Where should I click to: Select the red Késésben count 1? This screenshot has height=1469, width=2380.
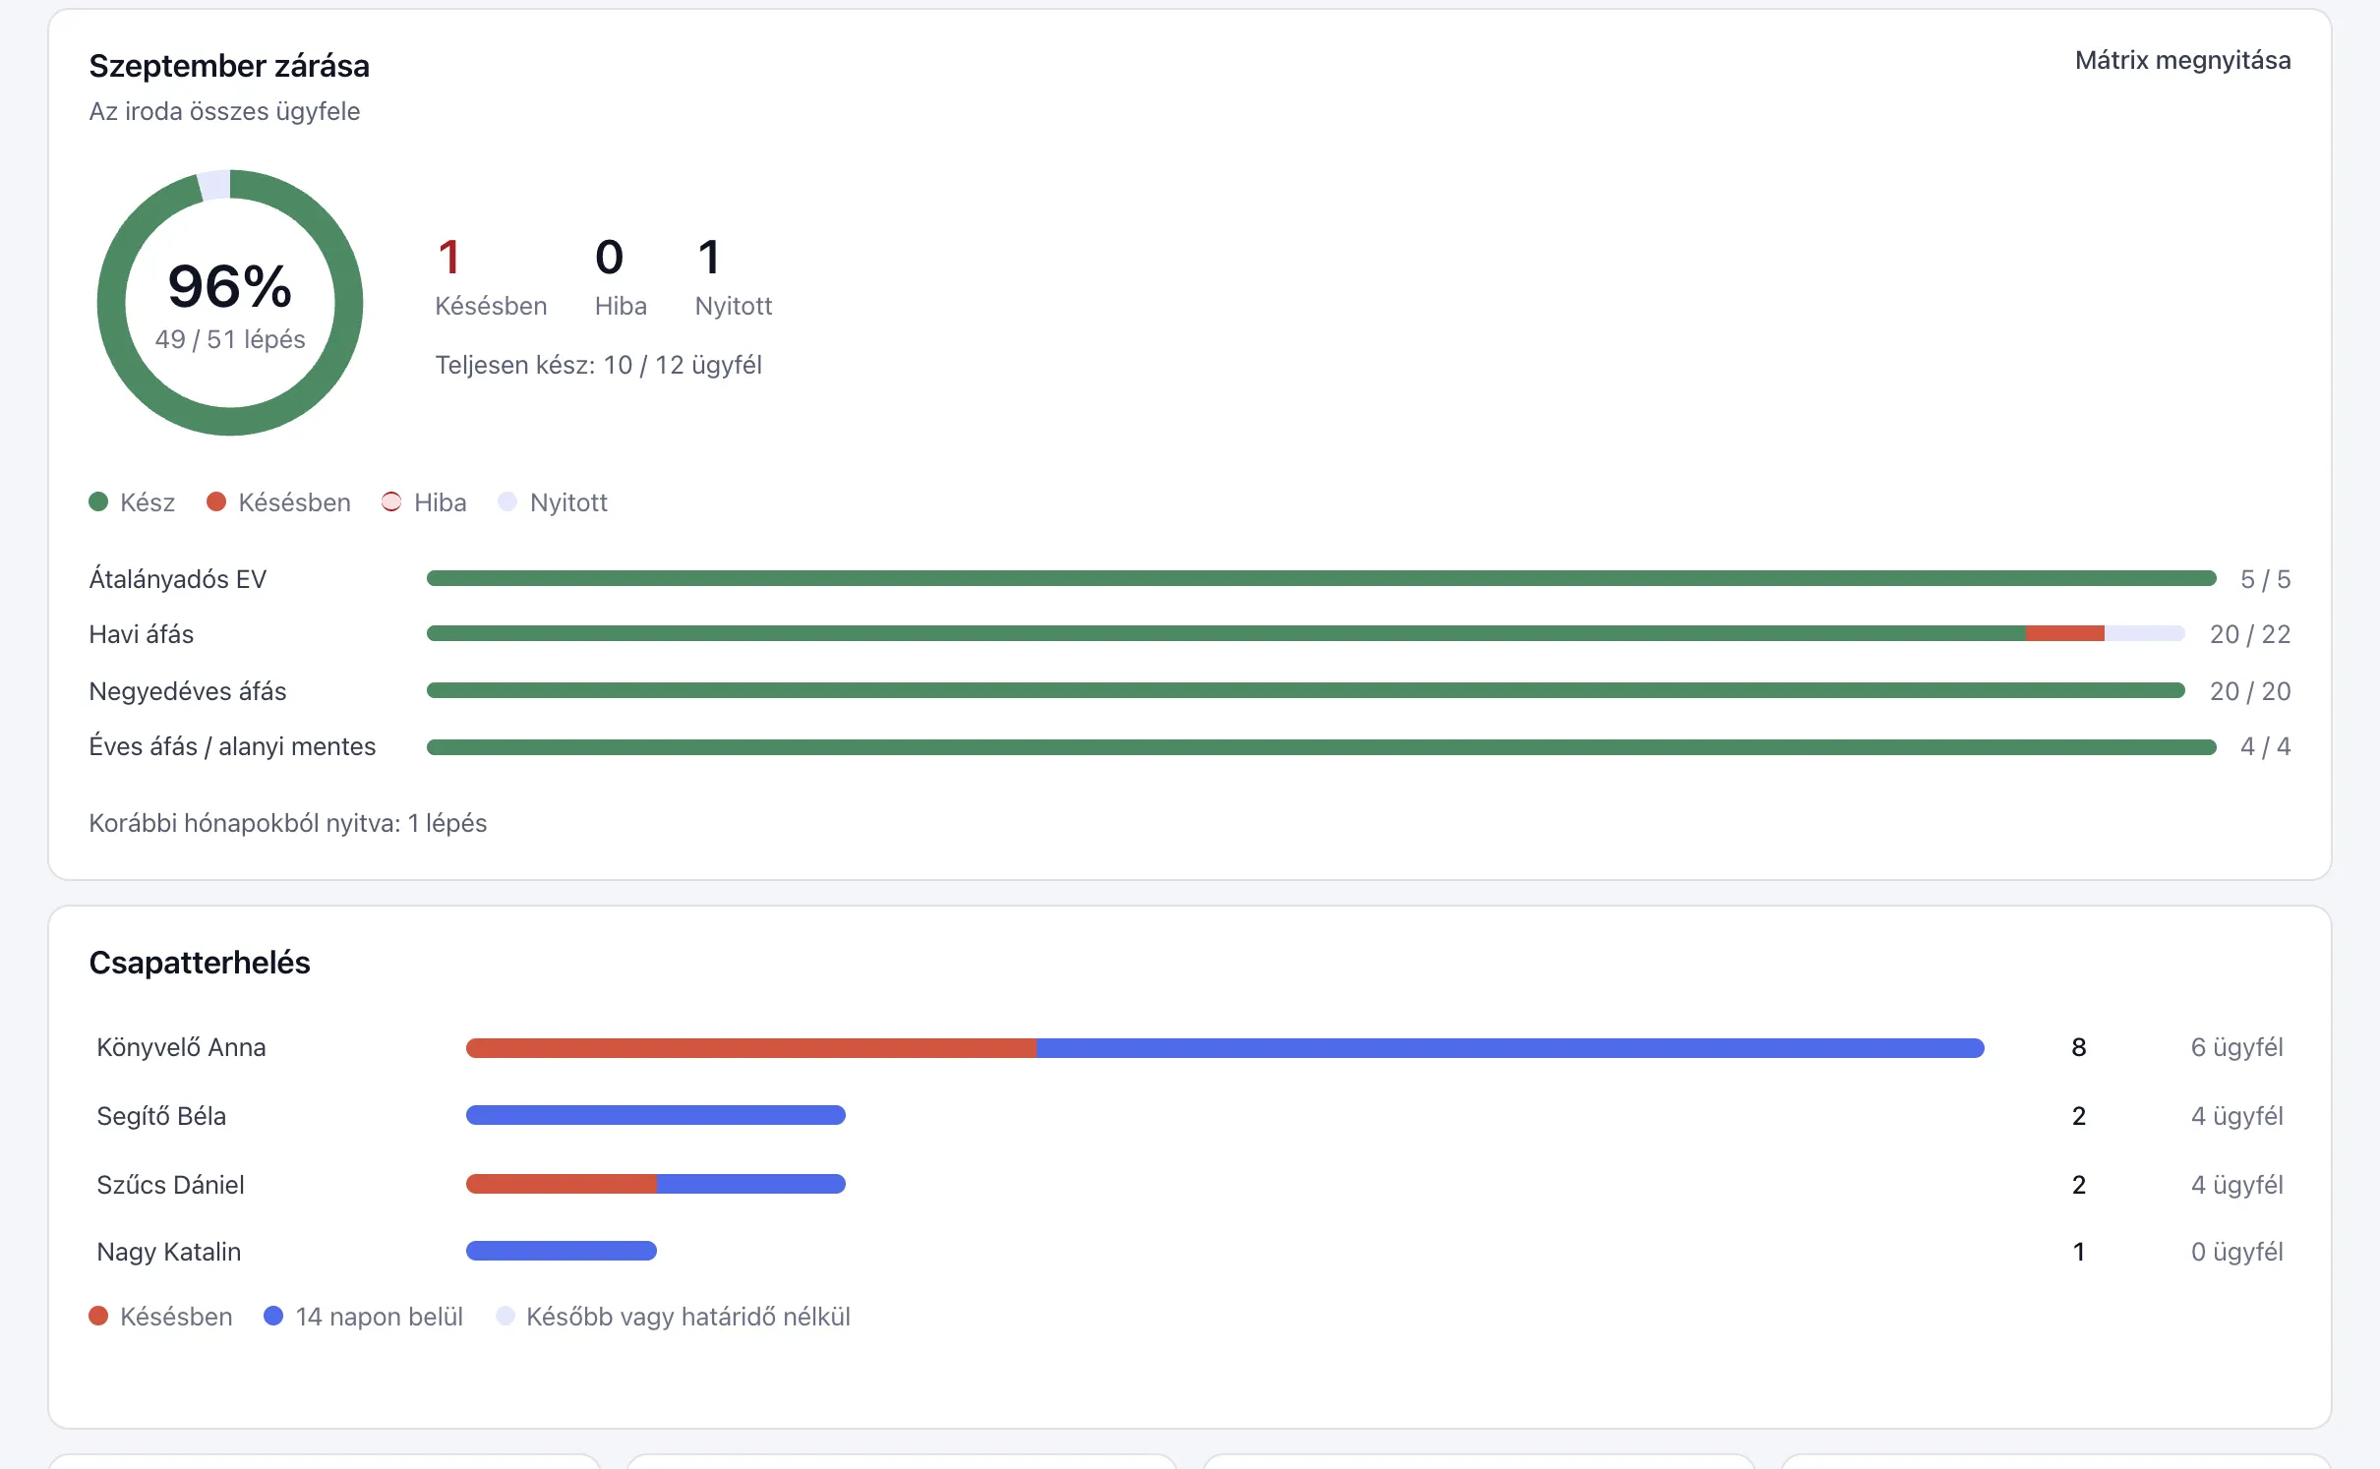[449, 258]
